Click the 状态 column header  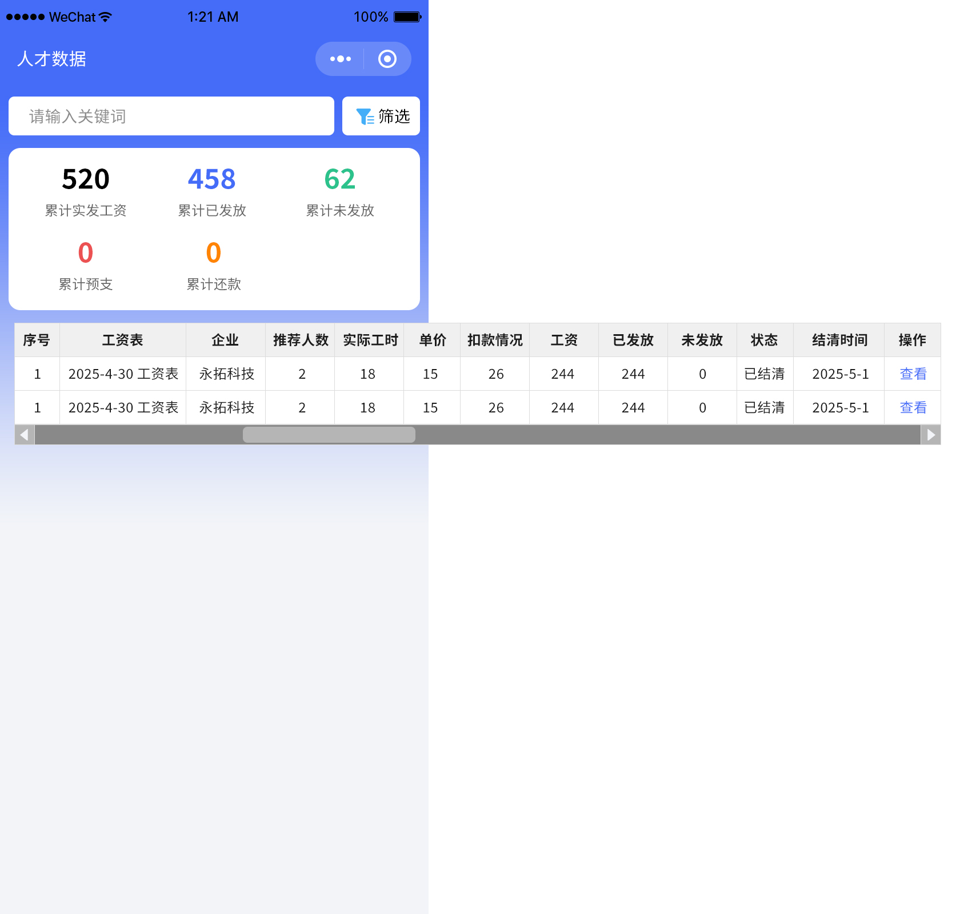764,340
